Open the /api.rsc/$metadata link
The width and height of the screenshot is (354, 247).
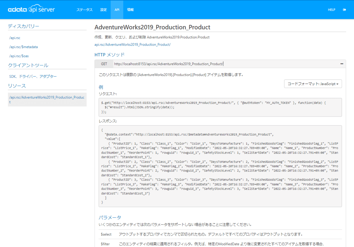coord(24,47)
